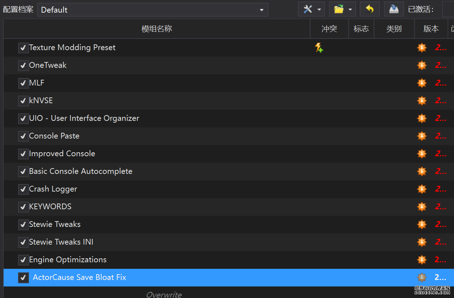Expand the folder icon dropdown arrow

350,10
